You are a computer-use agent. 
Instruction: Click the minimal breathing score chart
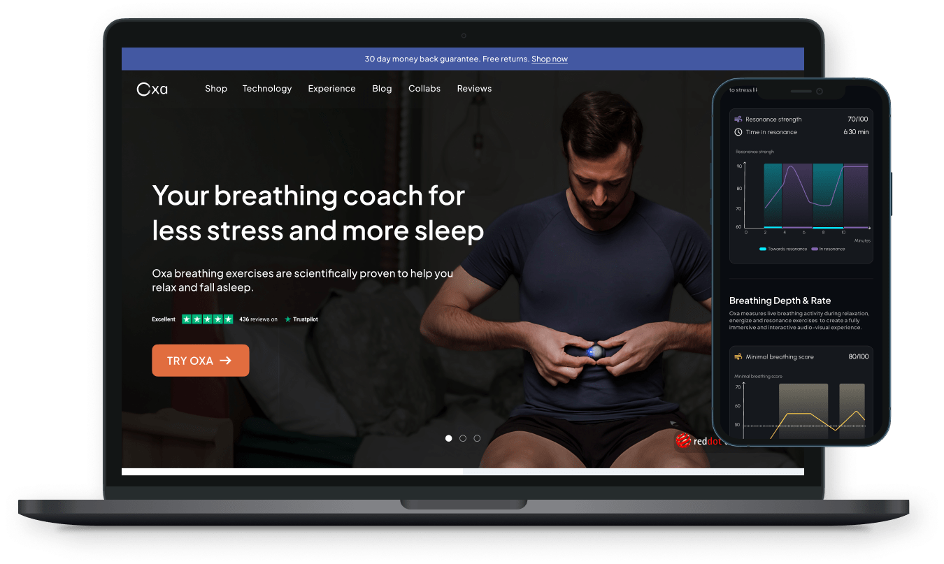tap(801, 410)
